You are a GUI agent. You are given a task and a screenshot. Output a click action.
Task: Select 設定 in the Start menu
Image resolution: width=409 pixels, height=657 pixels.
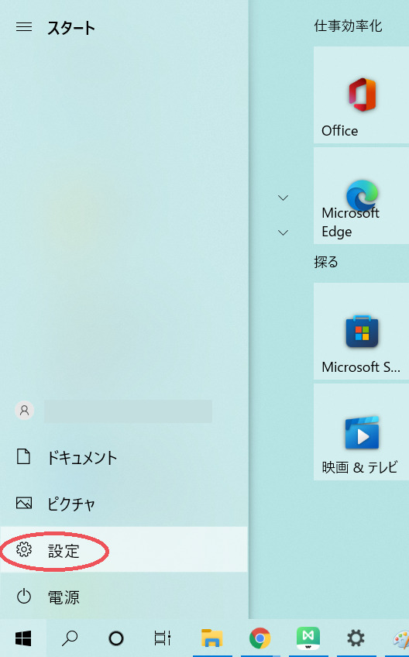tap(124, 550)
